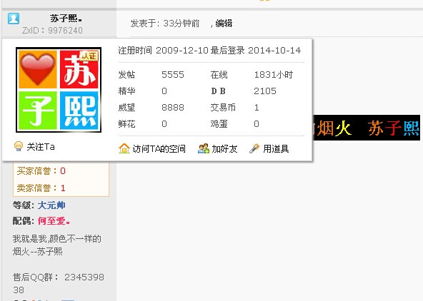Screen dimensions: 423x301
Task: Click the ZxID: 9976240 text
Action: click(52, 31)
